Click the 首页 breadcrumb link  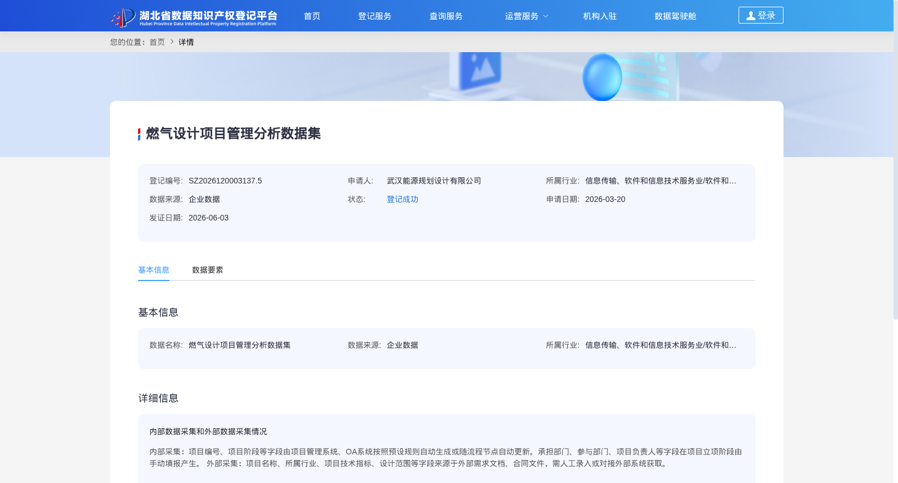tap(157, 42)
